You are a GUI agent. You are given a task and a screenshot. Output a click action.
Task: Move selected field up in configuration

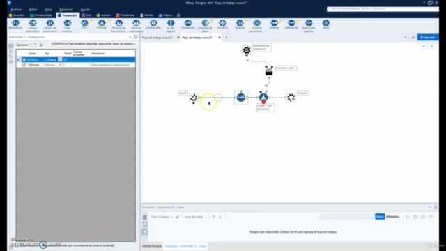36,45
